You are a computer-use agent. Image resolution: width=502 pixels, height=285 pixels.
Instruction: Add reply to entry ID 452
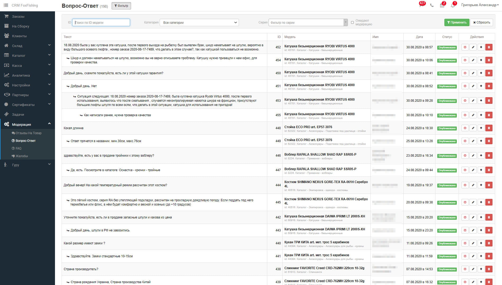[481, 47]
